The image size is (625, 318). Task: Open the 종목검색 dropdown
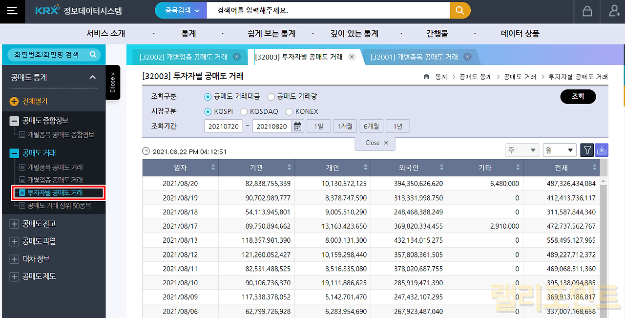tap(180, 10)
